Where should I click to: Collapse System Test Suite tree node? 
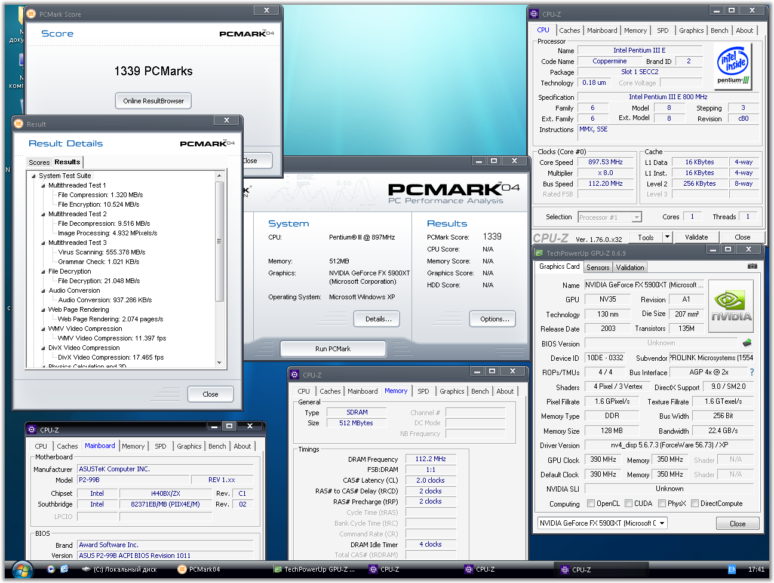(x=33, y=176)
